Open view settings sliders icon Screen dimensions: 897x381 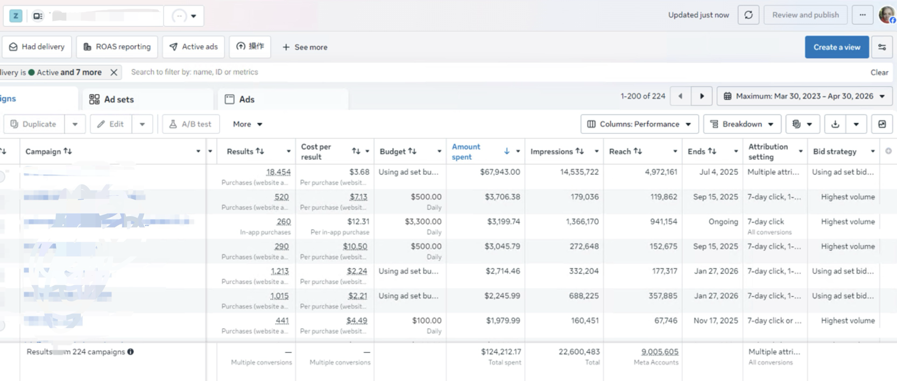(x=882, y=47)
